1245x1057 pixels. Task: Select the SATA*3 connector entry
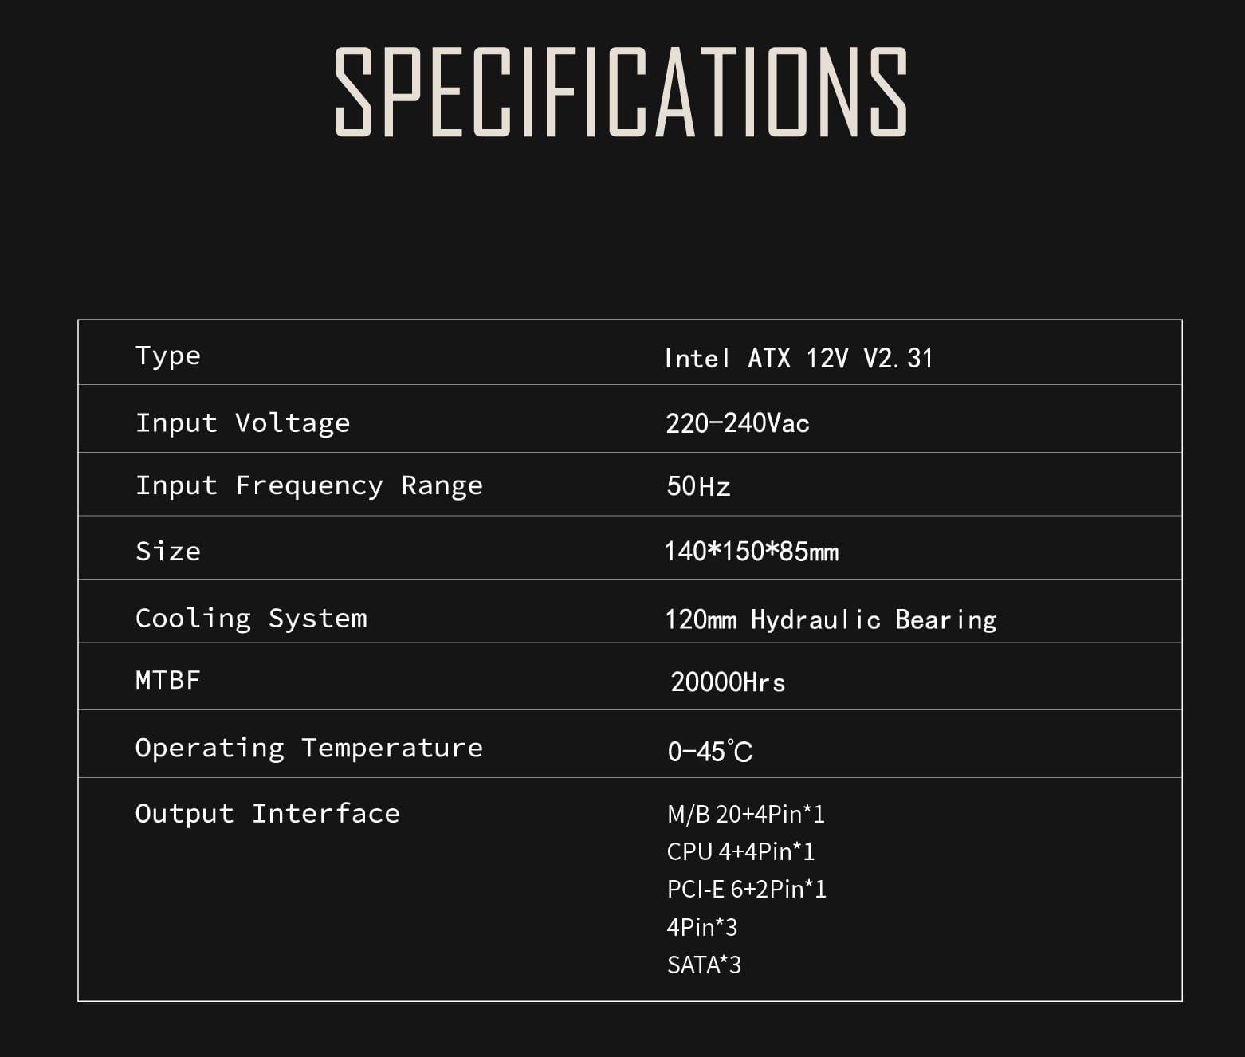tap(704, 965)
